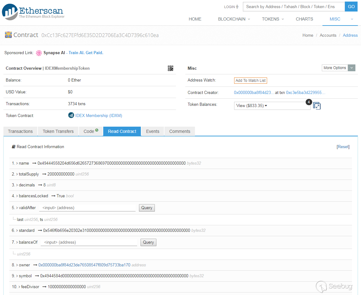Click the Reset link
361x295 pixels.
343,147
